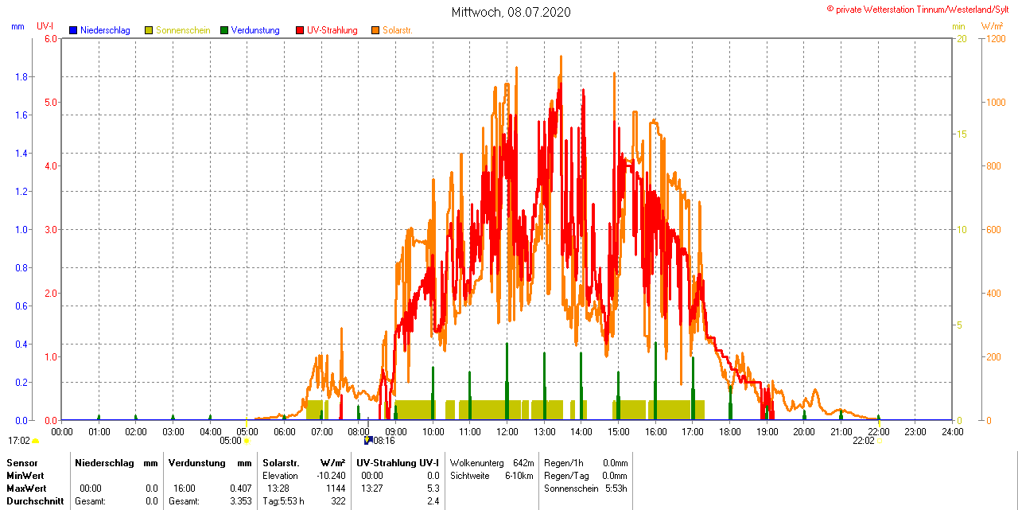The width and height of the screenshot is (1018, 510).
Task: Click the Niederschlag column header in the table
Action: pos(105,462)
